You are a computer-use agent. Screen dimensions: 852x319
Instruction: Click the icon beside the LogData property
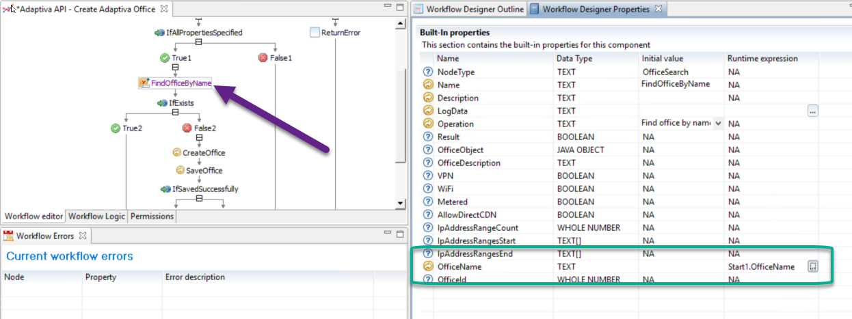[428, 111]
